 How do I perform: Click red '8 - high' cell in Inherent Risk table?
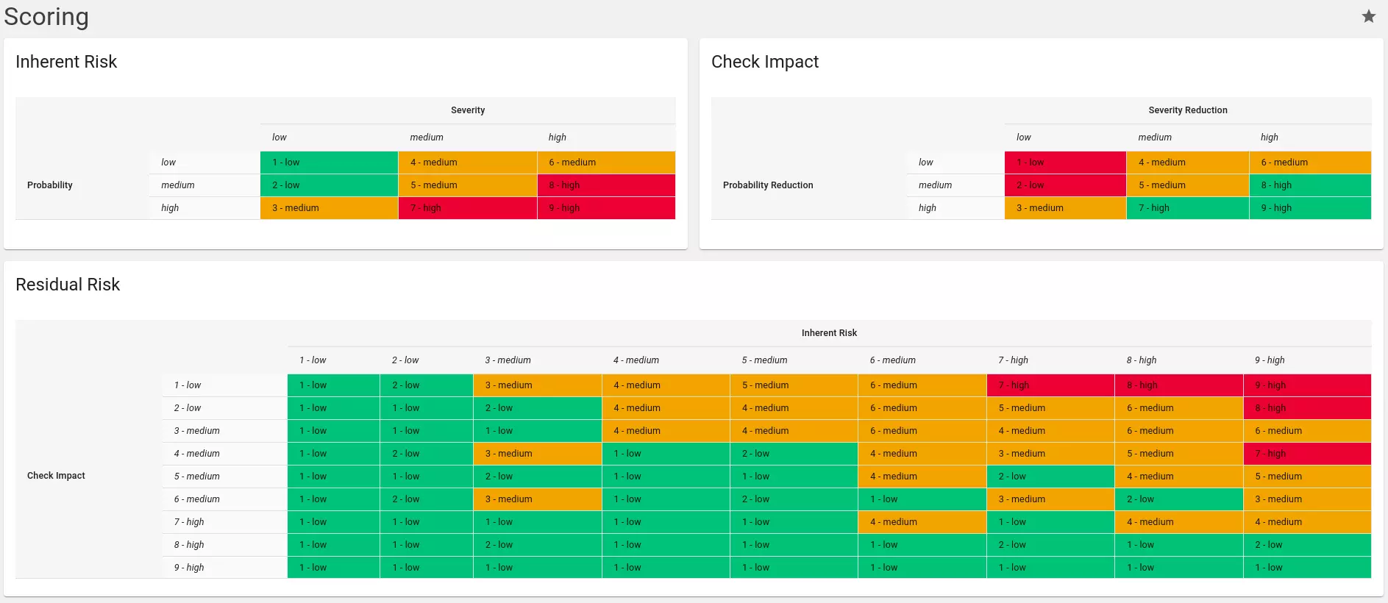click(606, 185)
